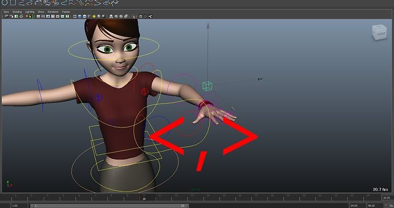Toggle the Field Chart icon
The height and width of the screenshot is (208, 394).
pyautogui.click(x=57, y=16)
